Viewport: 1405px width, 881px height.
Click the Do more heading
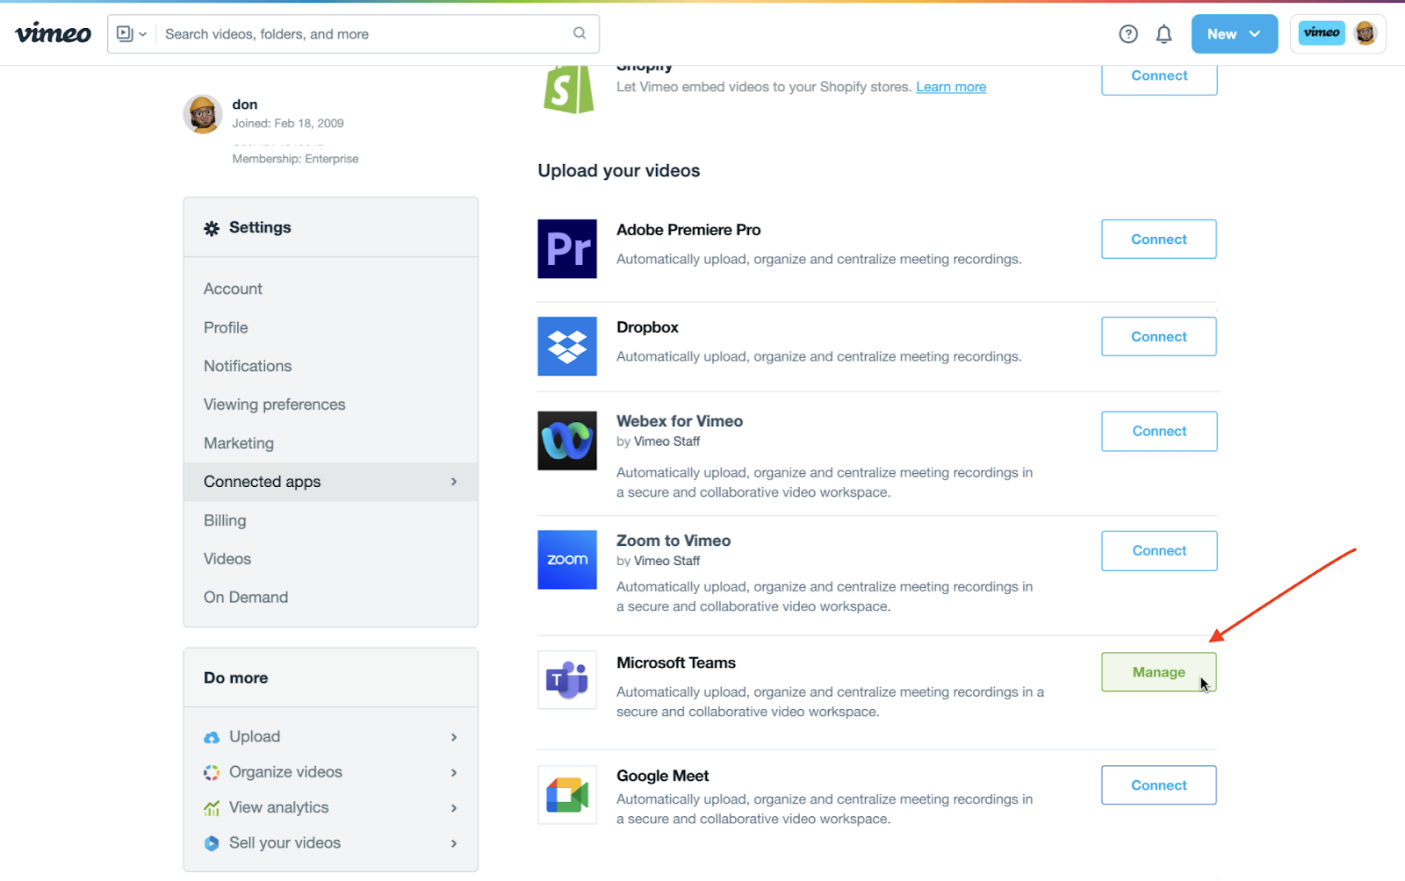236,678
